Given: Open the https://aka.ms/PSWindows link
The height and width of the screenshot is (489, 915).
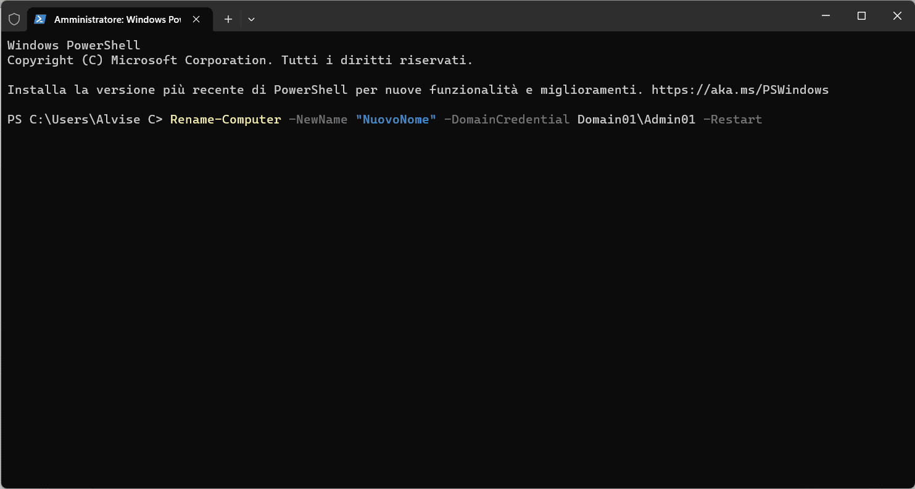Looking at the screenshot, I should [740, 90].
